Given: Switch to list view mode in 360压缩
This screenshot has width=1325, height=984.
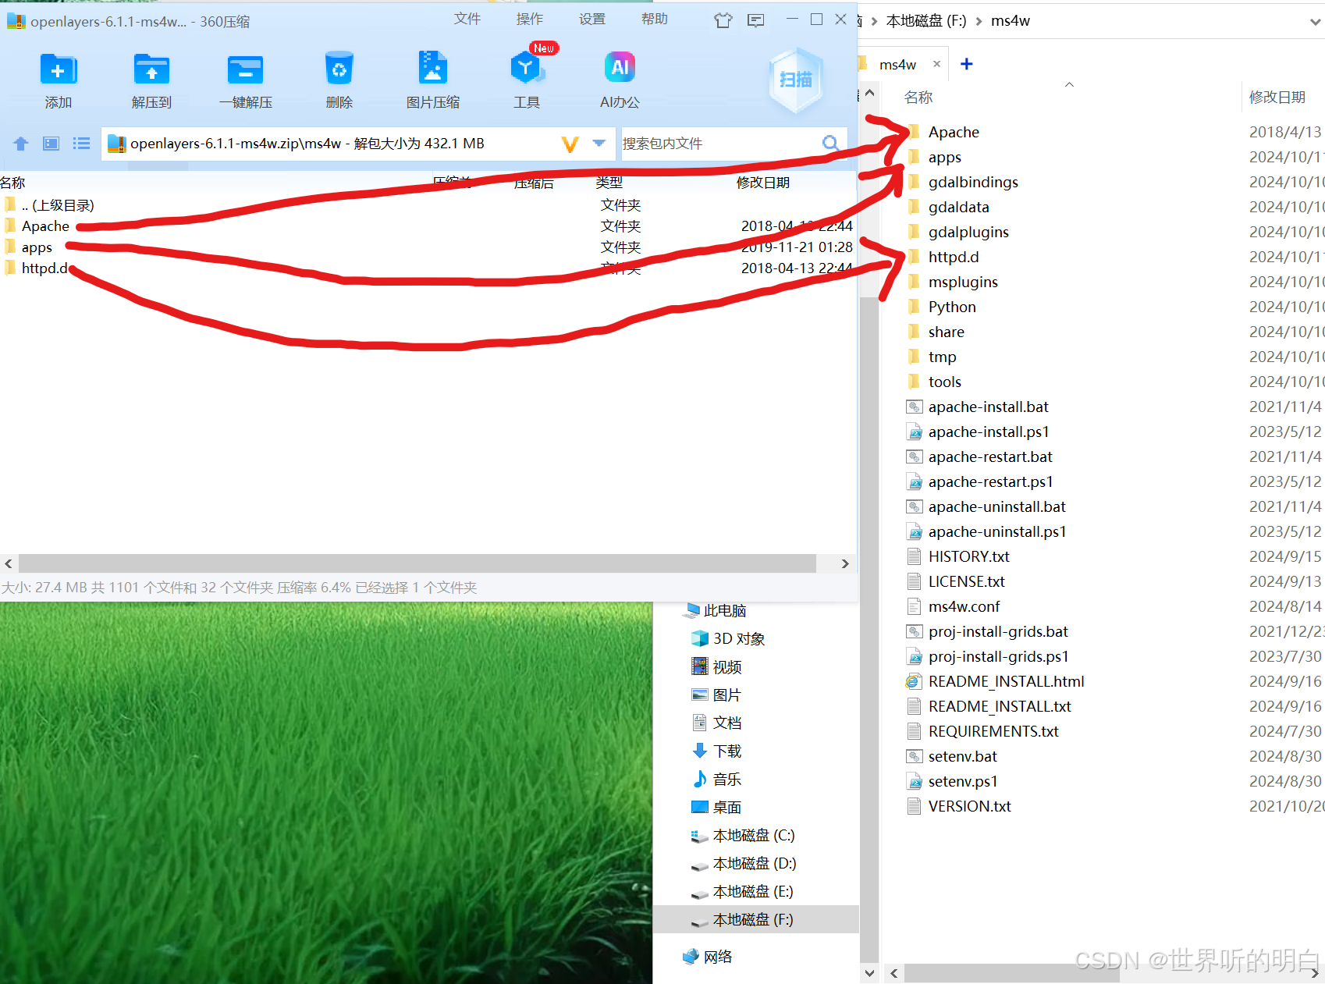Looking at the screenshot, I should pyautogui.click(x=81, y=144).
